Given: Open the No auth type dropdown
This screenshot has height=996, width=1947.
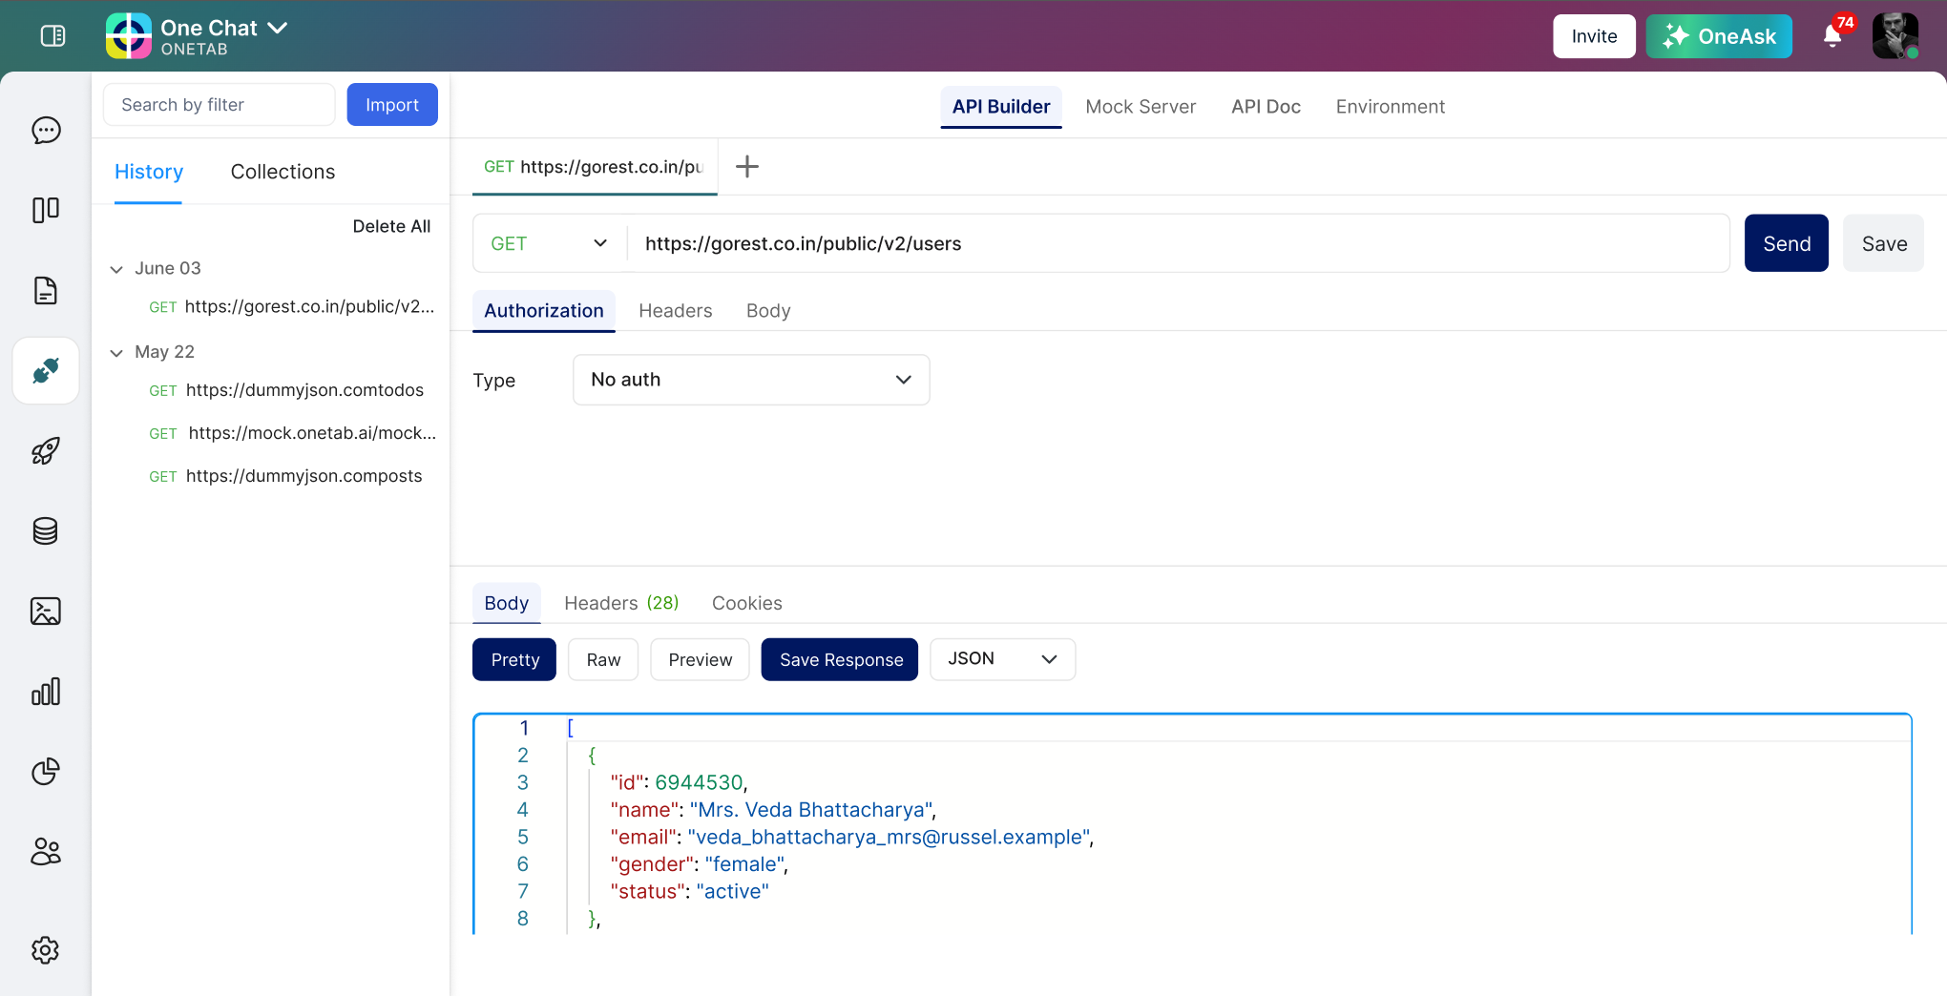Looking at the screenshot, I should (x=750, y=380).
